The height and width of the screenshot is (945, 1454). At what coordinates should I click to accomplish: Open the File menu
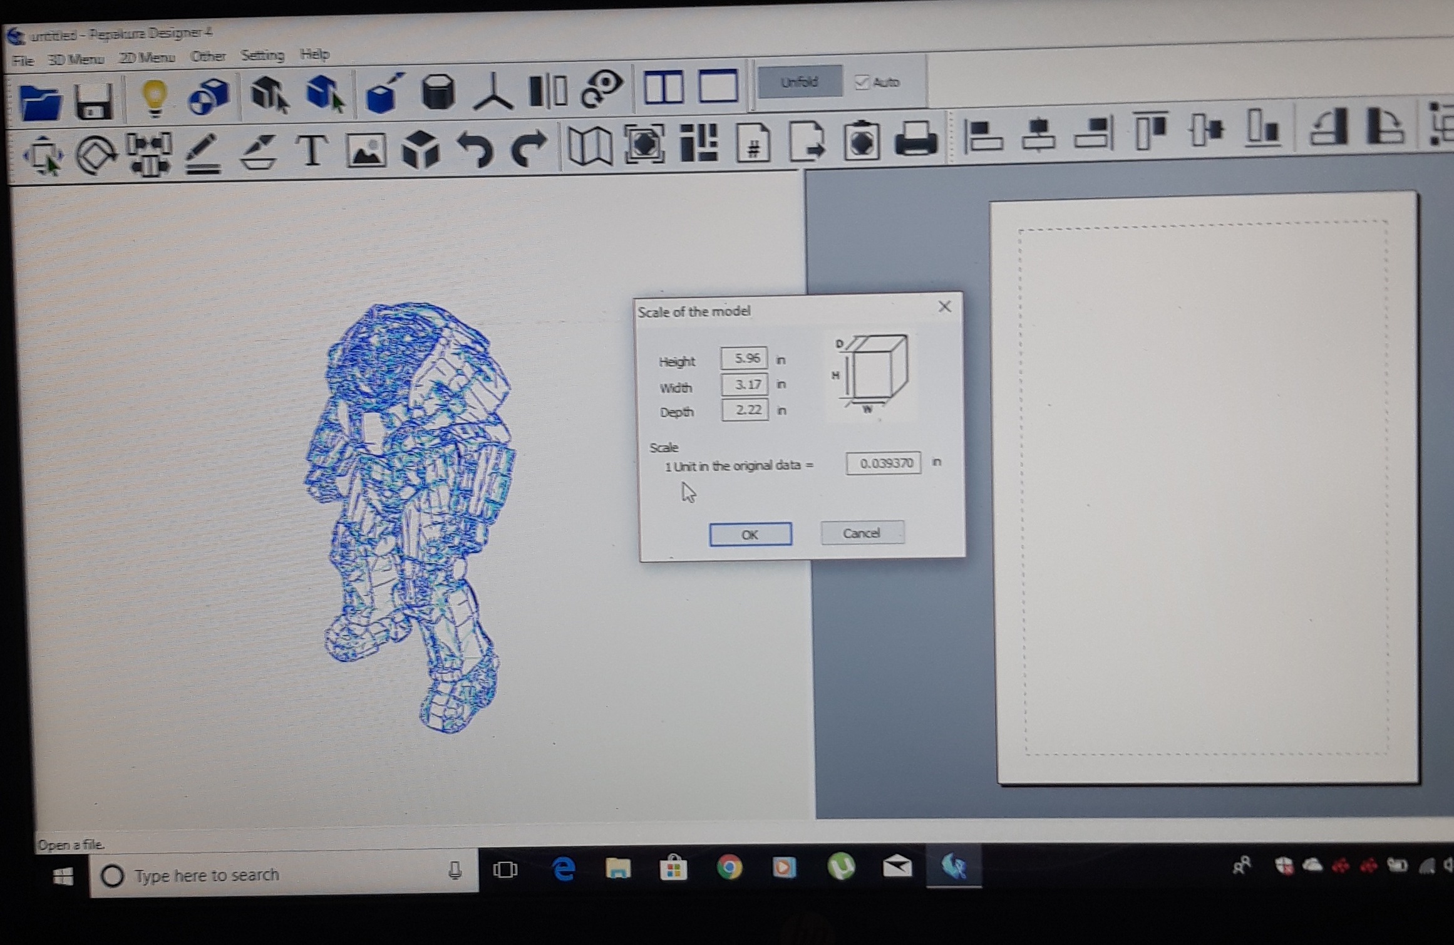coord(23,61)
